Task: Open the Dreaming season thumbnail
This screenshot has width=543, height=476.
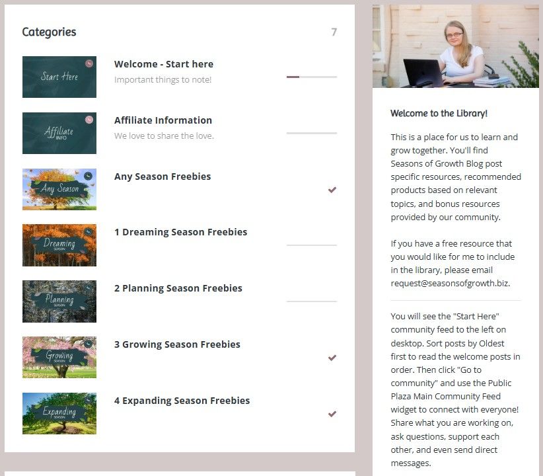Action: point(59,245)
